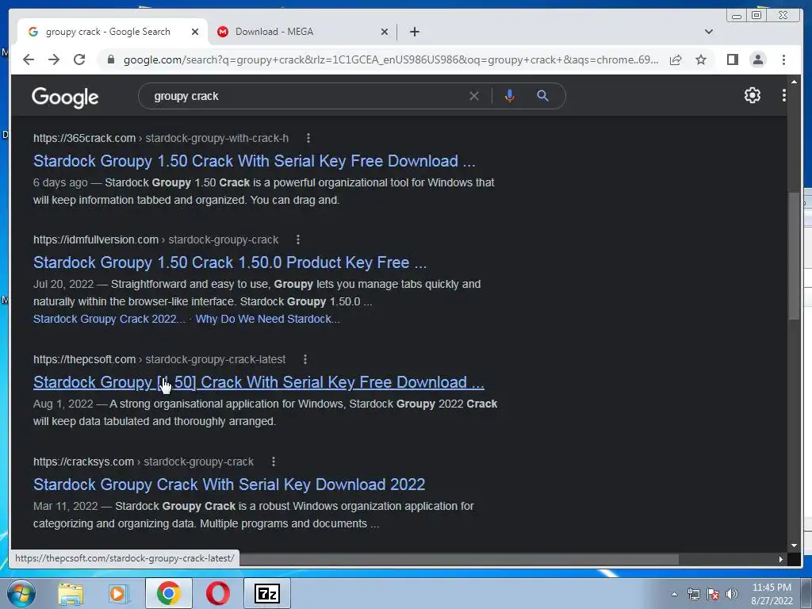Bookmark this page with the star icon
812x609 pixels.
click(x=701, y=59)
